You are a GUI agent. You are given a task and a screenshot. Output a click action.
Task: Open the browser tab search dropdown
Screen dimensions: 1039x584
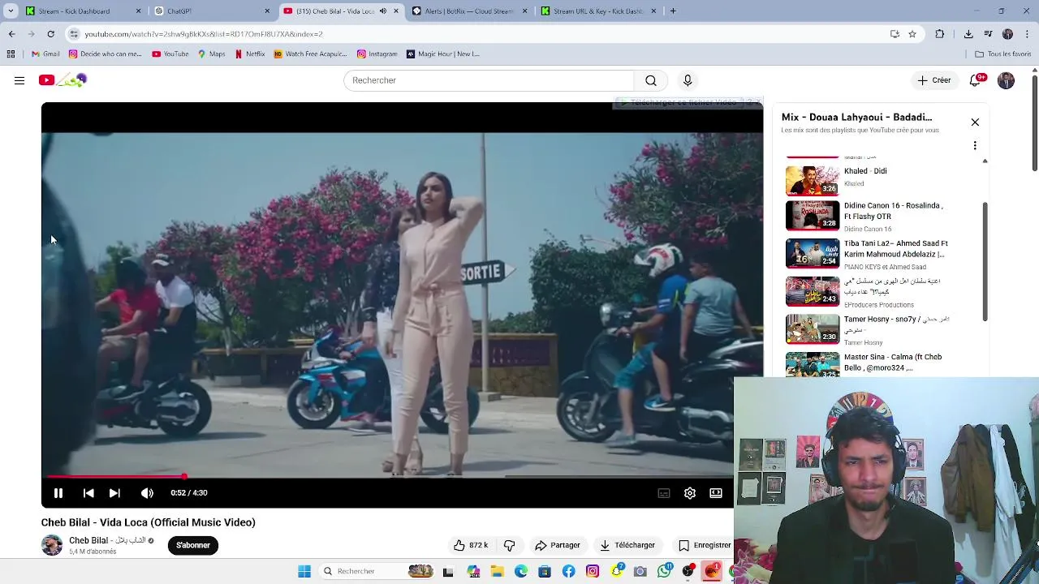coord(11,11)
